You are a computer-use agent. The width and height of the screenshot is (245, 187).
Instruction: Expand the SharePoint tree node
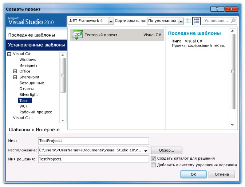click(15, 77)
